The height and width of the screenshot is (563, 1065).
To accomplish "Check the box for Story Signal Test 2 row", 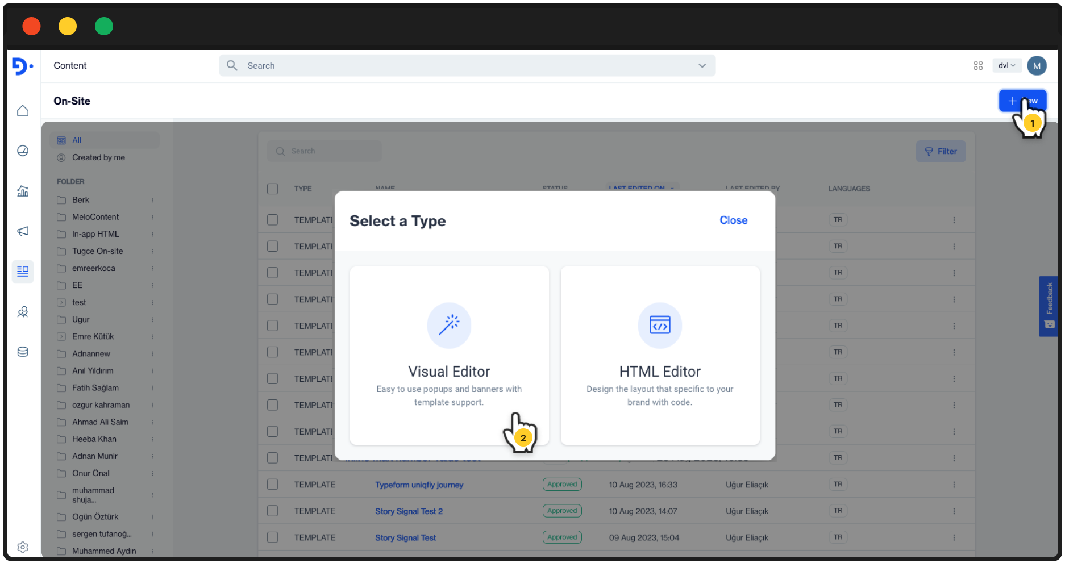I will point(273,511).
